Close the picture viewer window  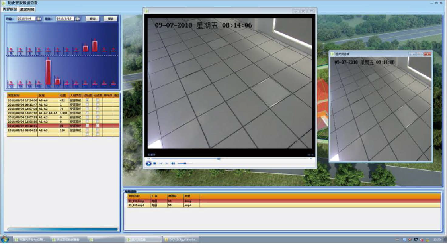427,54
